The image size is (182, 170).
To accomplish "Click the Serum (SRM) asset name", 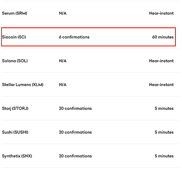I will [x=15, y=13].
